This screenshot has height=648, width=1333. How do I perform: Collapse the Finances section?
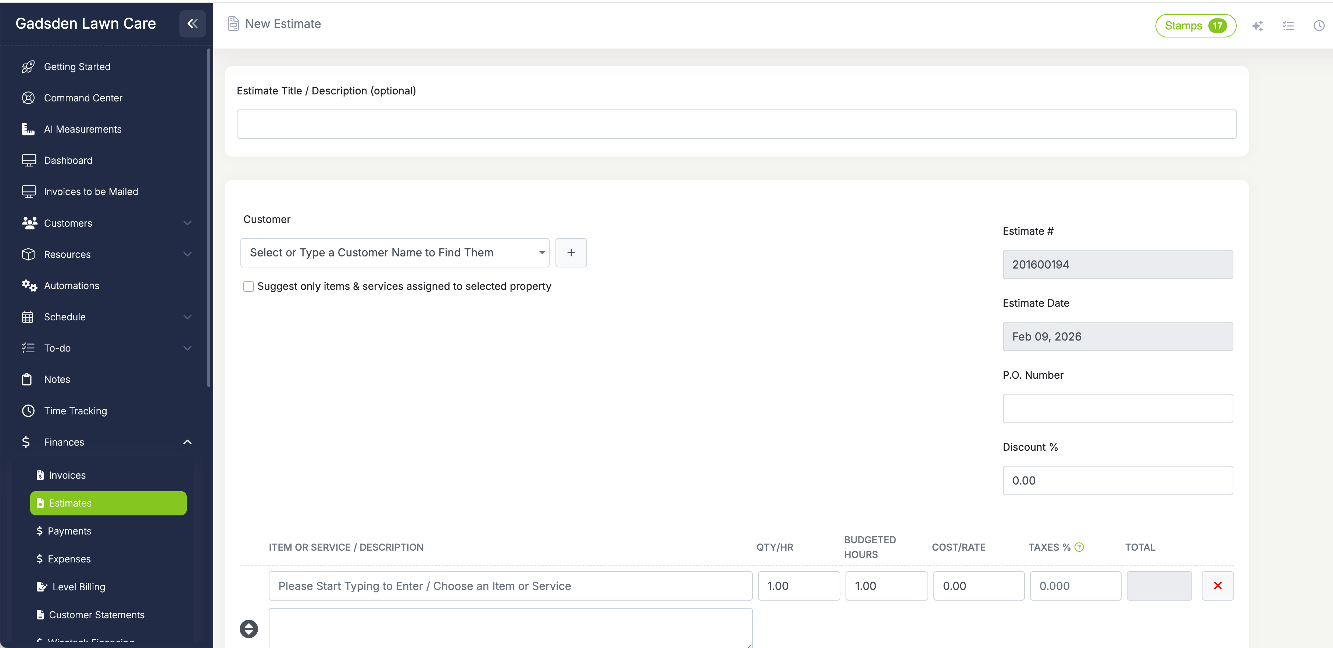187,442
